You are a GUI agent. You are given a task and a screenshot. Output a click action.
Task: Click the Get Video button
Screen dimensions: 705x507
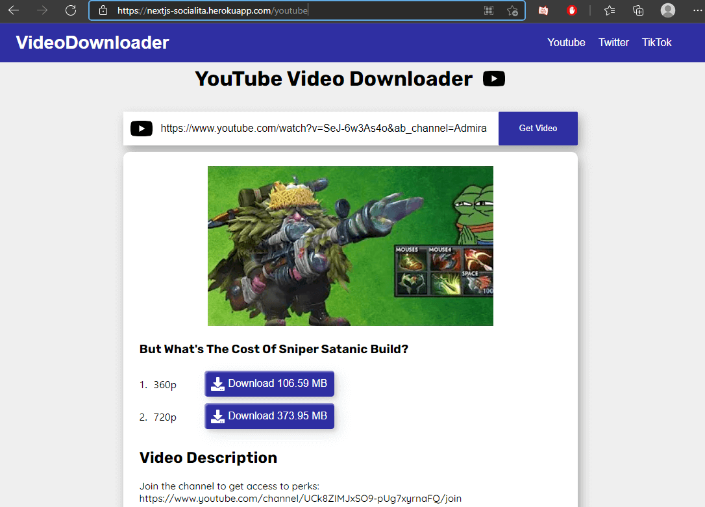click(x=538, y=129)
